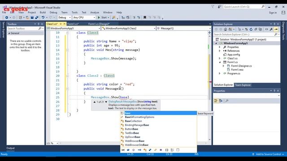
Task: Close the Class1.cs tab
Action: pyautogui.click(x=65, y=24)
